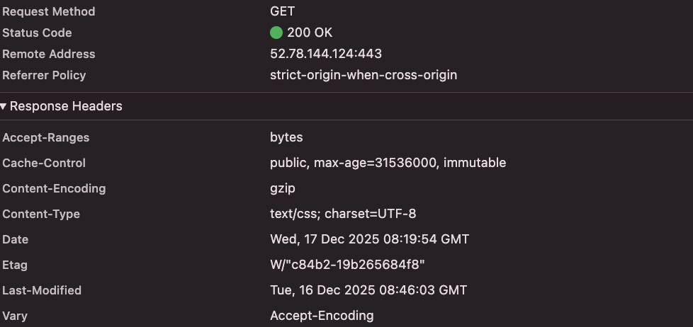693x327 pixels.
Task: Click the Vary Accept-Encoding value
Action: [x=322, y=316]
